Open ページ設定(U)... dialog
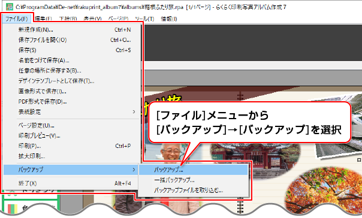The image size is (362, 218). tap(71, 126)
